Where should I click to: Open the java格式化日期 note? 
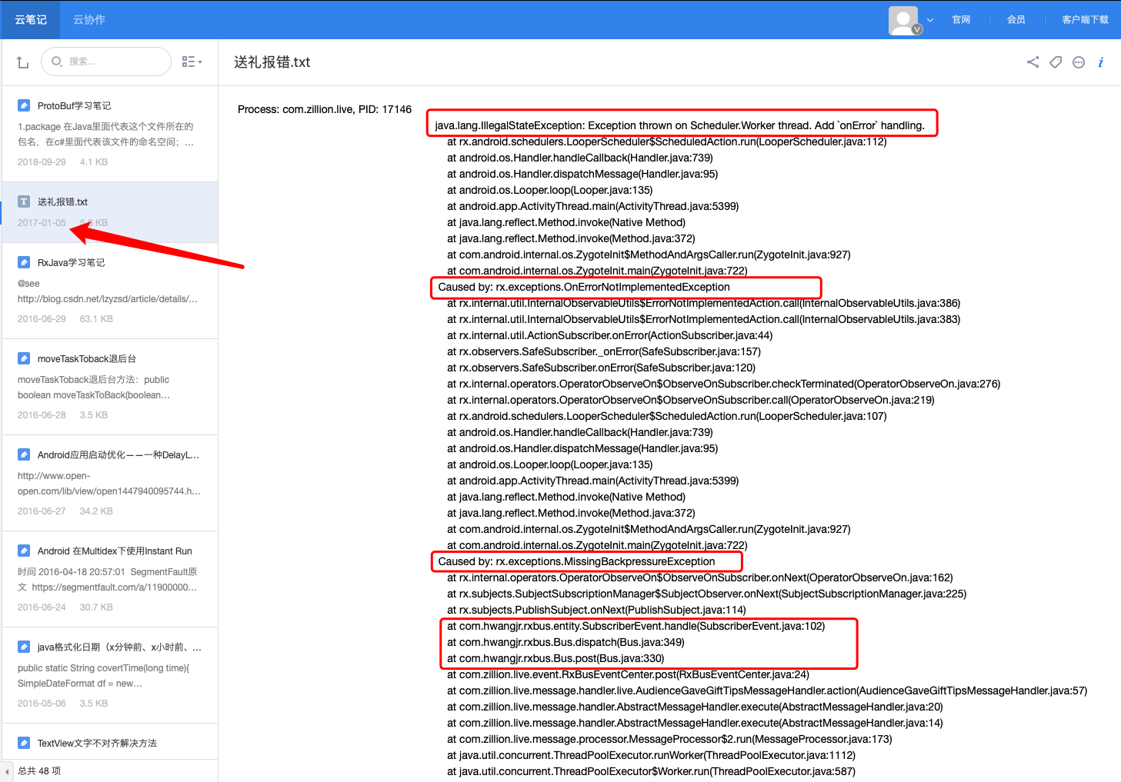(110, 675)
